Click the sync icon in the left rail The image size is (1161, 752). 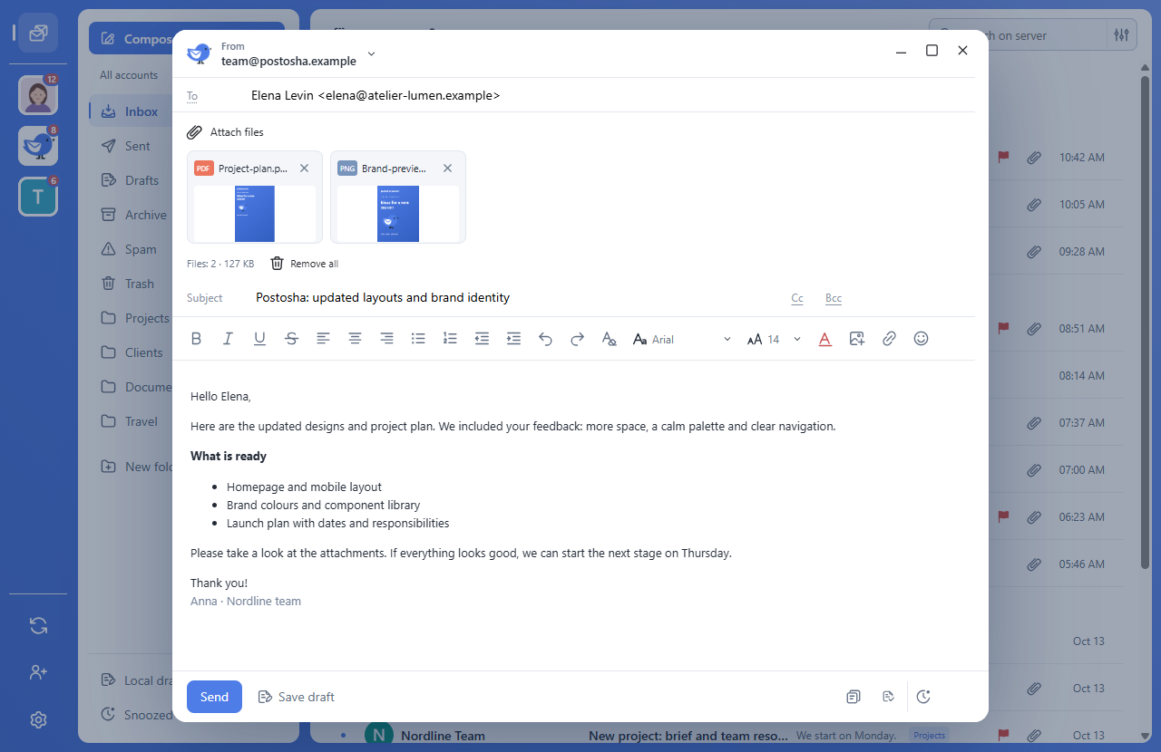38,625
